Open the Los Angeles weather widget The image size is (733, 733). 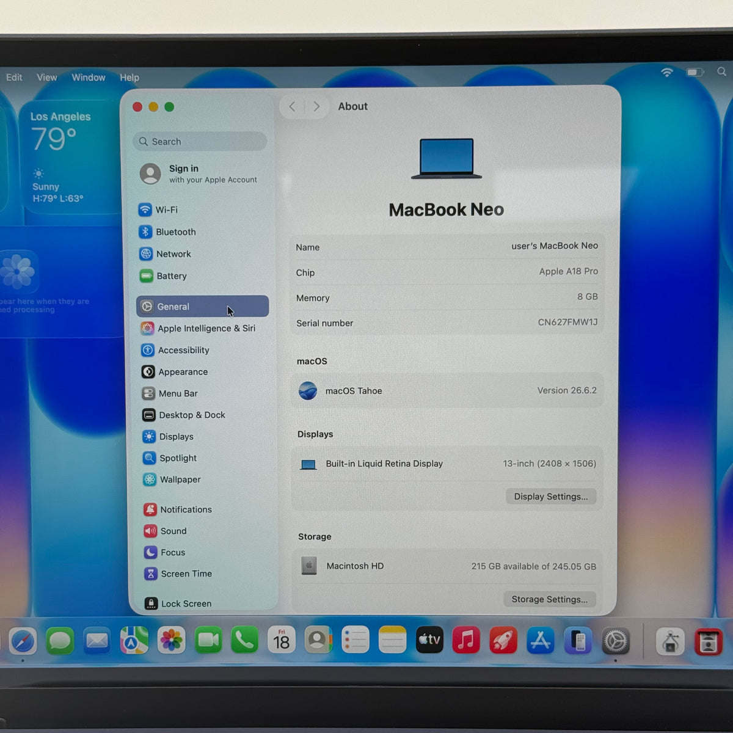point(70,157)
